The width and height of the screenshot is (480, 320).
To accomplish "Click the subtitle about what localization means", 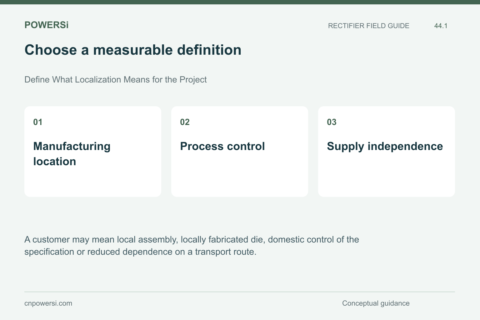I will pyautogui.click(x=115, y=80).
